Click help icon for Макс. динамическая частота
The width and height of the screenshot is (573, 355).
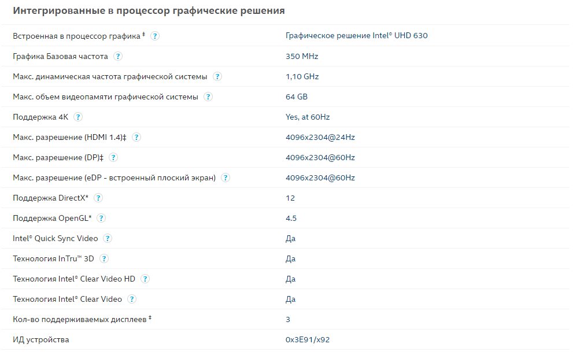point(217,76)
